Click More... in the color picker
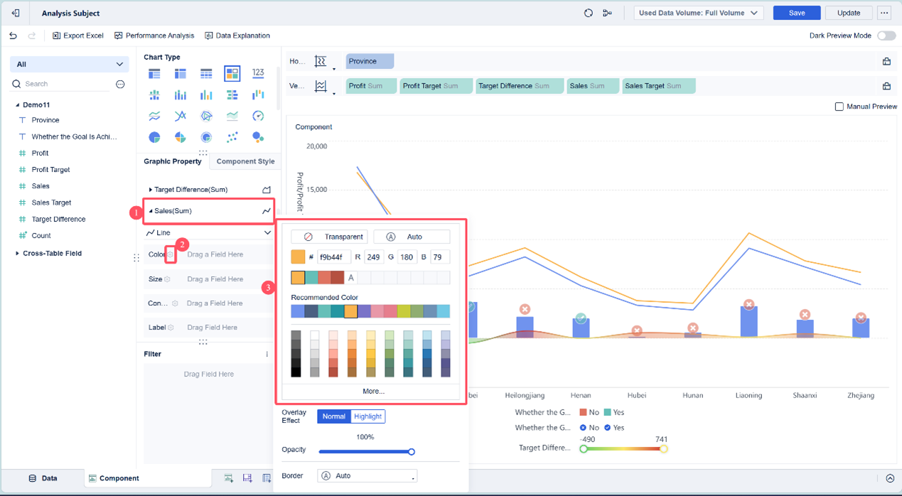The width and height of the screenshot is (902, 496). (373, 392)
